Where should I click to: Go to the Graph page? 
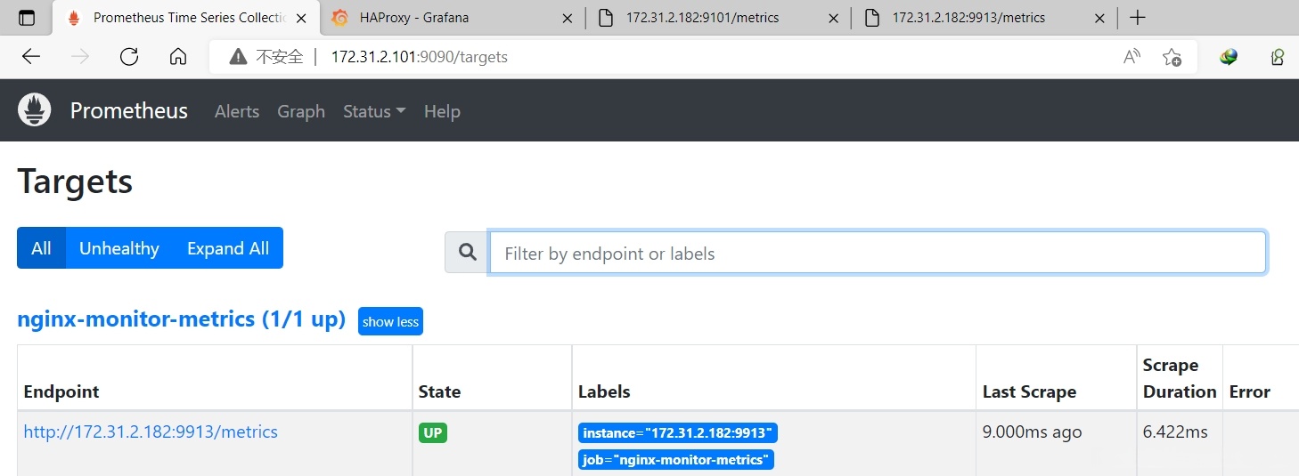pyautogui.click(x=301, y=111)
